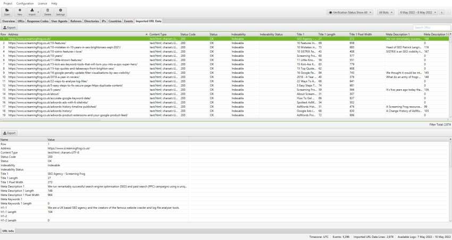Image resolution: width=452 pixels, height=240 pixels.
Task: Switch to the URLs tab
Action: coord(21,21)
